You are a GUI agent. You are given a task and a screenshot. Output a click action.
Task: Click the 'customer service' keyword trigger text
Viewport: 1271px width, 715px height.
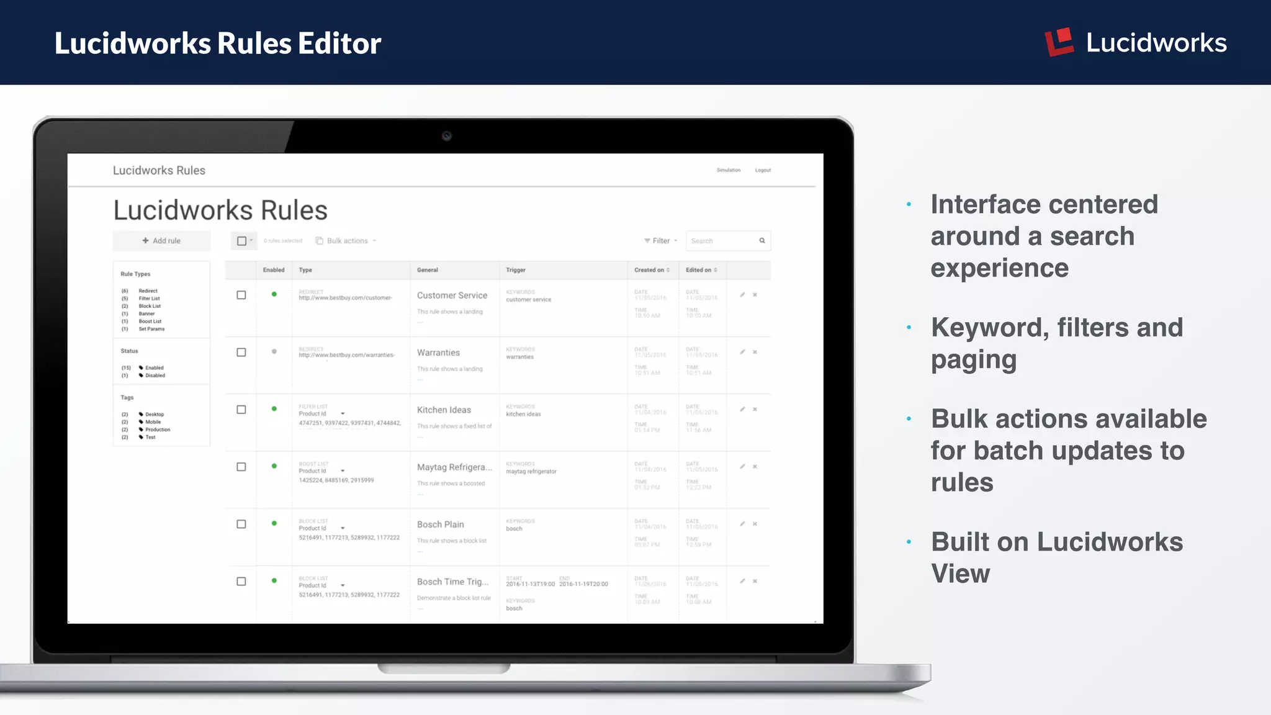(528, 300)
